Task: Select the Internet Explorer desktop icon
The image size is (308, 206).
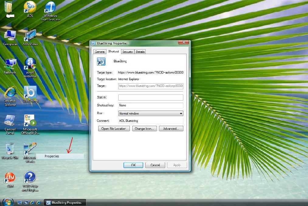Action: [10, 96]
